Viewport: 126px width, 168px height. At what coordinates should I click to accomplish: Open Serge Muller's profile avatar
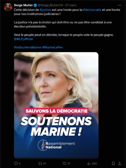(8, 7)
